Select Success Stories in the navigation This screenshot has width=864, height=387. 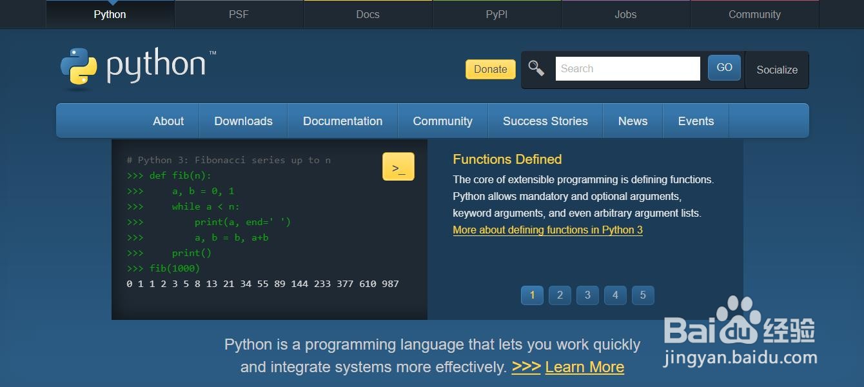pyautogui.click(x=545, y=121)
